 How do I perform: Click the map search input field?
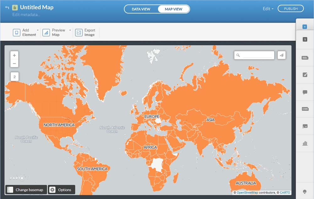[257, 55]
